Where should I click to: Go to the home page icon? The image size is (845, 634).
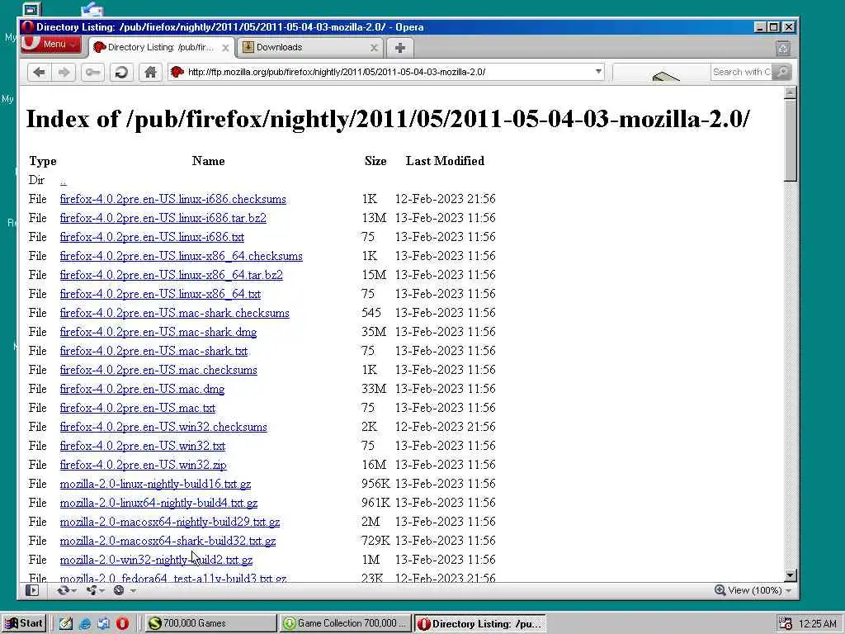point(150,72)
